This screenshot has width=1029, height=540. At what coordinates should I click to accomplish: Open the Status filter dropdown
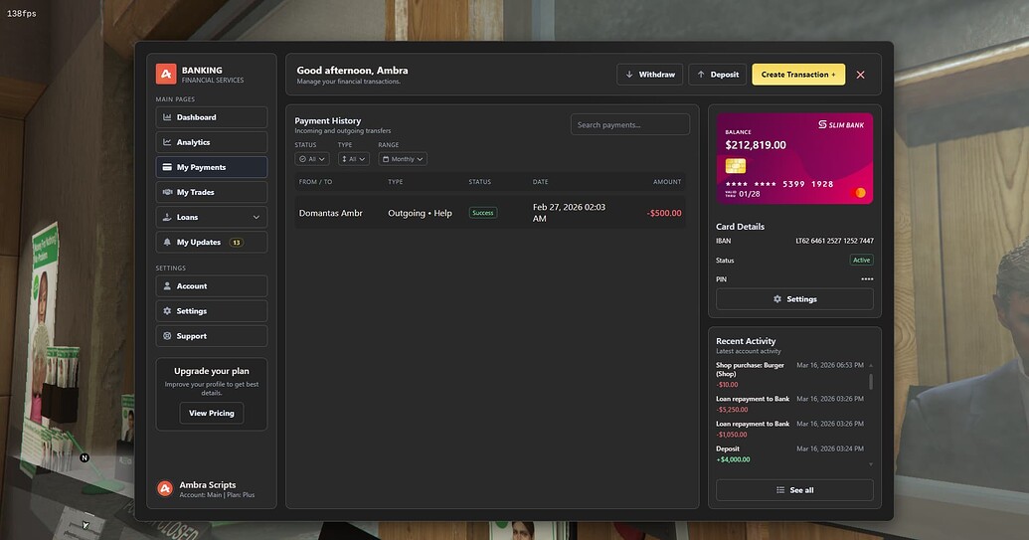click(x=312, y=159)
